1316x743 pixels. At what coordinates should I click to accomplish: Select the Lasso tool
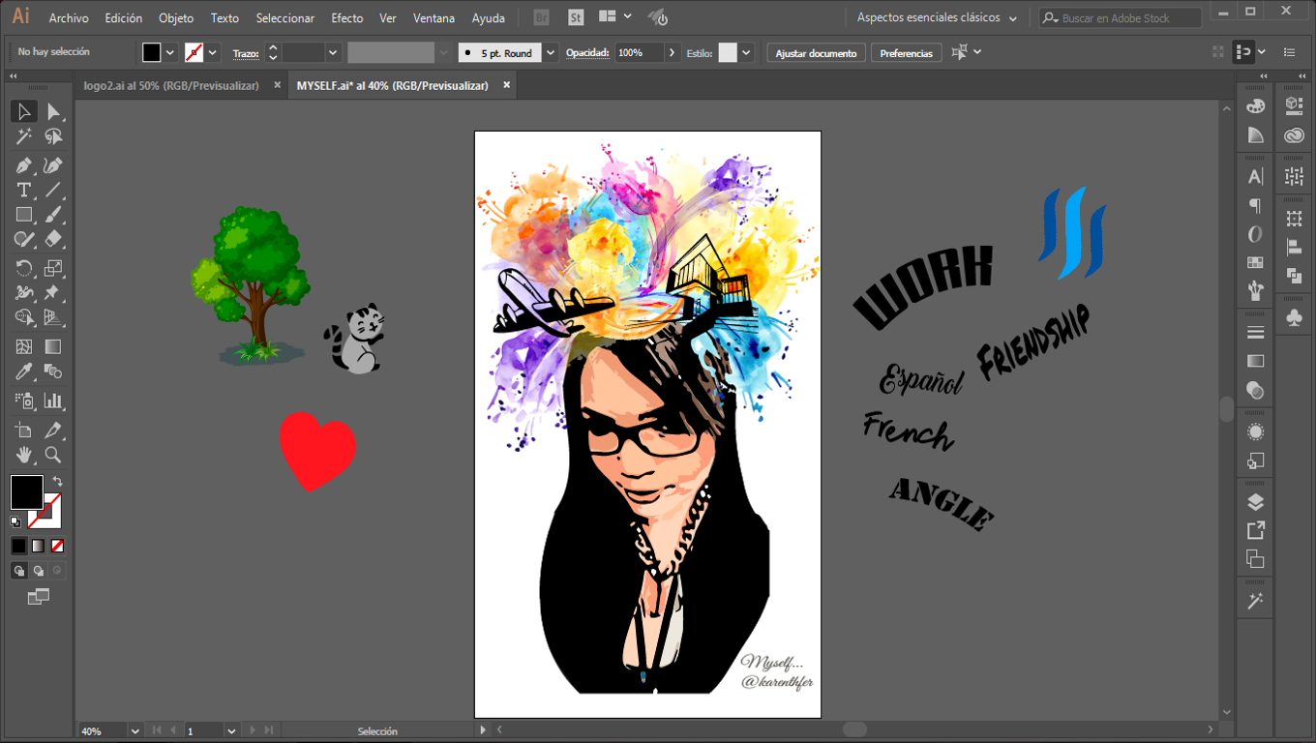(x=53, y=137)
